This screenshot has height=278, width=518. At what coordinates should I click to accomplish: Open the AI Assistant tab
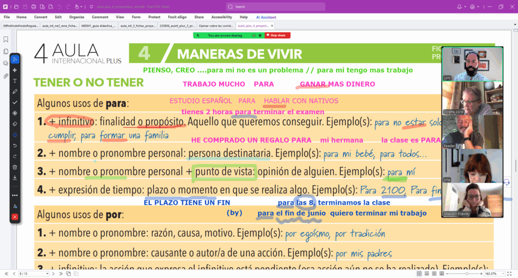266,17
